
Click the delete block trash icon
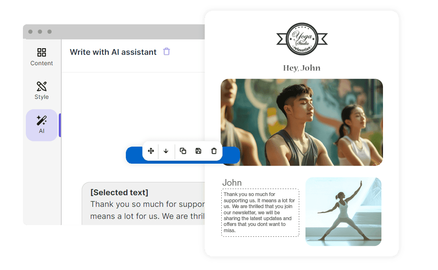pos(214,151)
